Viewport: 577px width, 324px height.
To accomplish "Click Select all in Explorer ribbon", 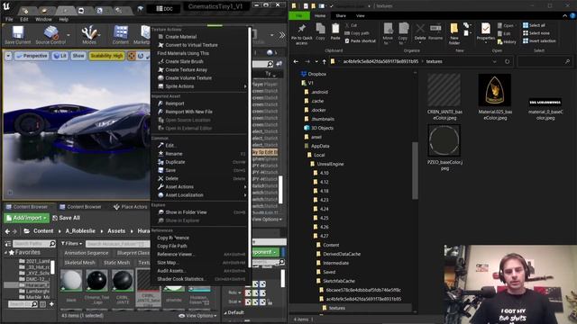I will (535, 25).
